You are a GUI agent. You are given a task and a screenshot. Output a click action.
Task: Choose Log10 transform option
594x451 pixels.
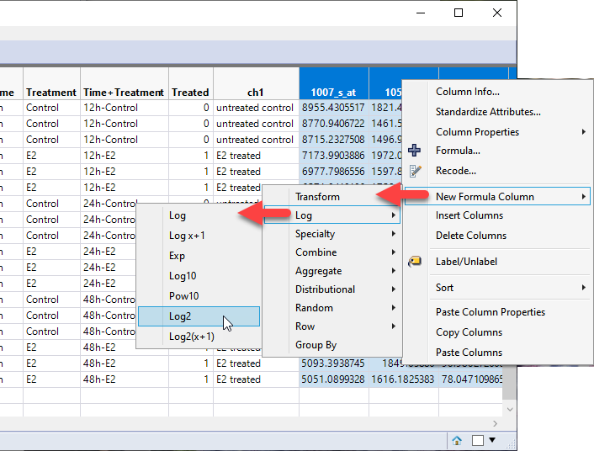click(183, 276)
